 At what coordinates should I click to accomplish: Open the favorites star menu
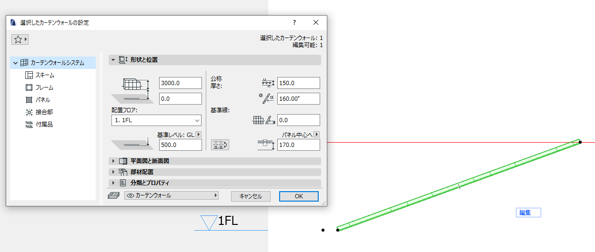pyautogui.click(x=20, y=39)
